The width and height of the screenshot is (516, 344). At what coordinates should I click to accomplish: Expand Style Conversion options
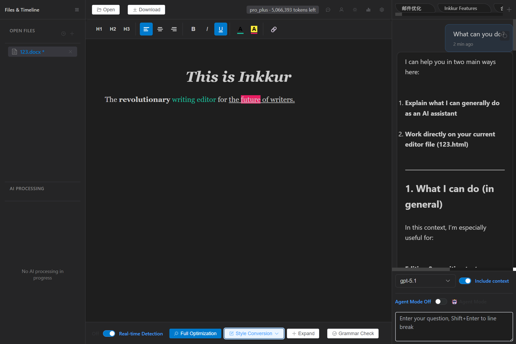pyautogui.click(x=277, y=333)
